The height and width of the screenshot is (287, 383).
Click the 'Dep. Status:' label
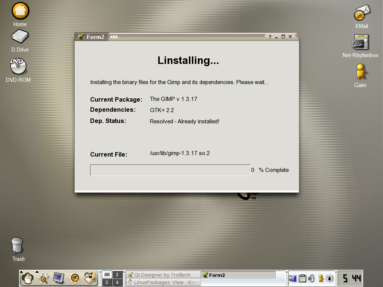click(x=108, y=121)
